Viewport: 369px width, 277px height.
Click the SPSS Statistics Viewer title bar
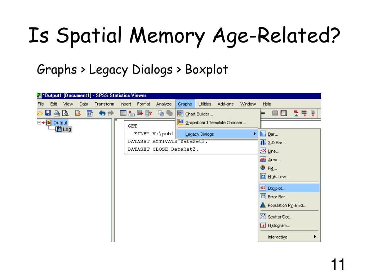[x=179, y=95]
